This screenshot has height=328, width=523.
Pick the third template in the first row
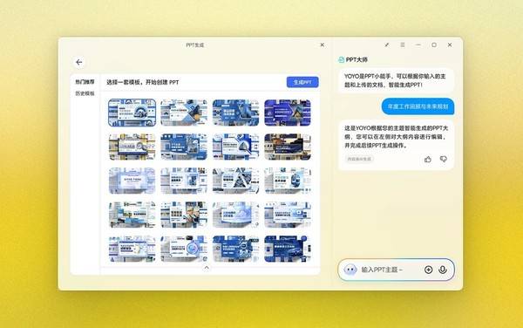click(x=235, y=113)
